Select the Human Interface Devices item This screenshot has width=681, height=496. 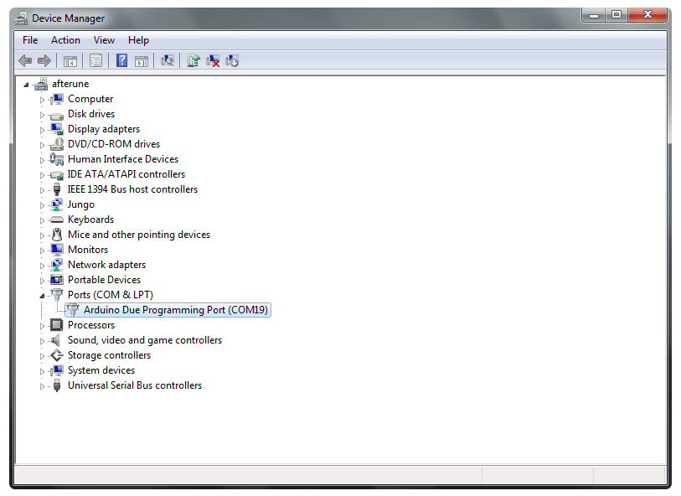(122, 159)
